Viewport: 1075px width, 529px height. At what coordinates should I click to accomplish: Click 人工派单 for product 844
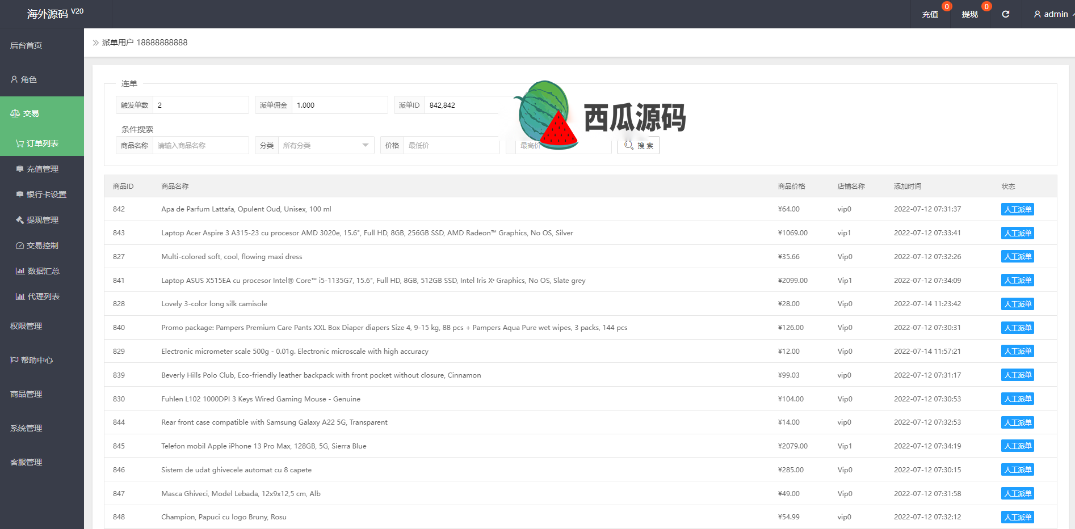1017,422
